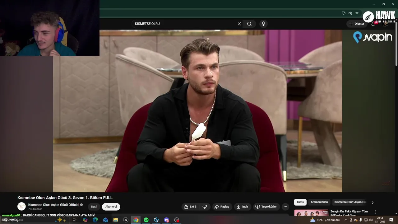Click the YouTube search magnifier button
The width and height of the screenshot is (398, 224).
[249, 24]
